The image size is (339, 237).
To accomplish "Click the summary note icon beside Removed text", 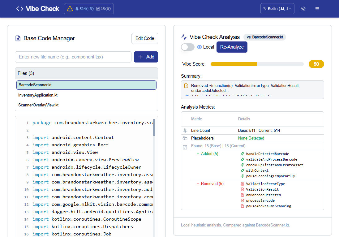I will pos(186,86).
